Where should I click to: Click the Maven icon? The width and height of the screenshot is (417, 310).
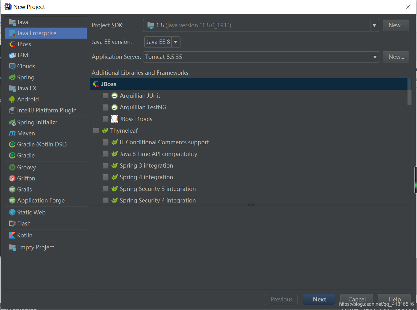coord(12,133)
